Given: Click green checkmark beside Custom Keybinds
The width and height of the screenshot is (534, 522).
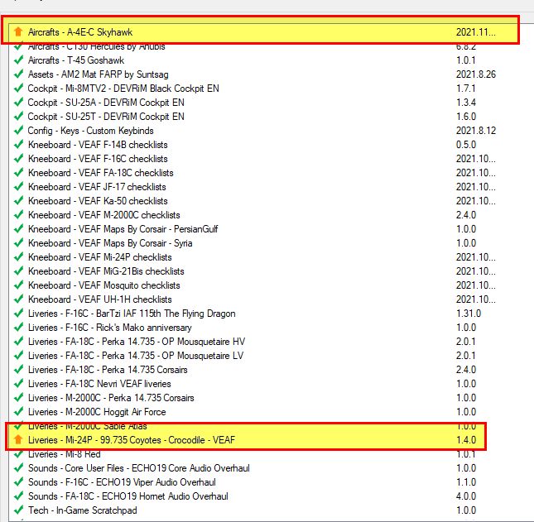Looking at the screenshot, I should [x=19, y=131].
